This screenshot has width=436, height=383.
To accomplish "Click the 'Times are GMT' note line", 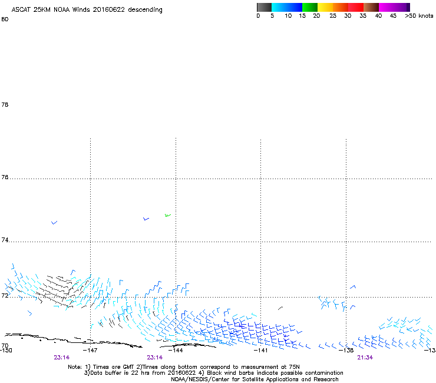I will [x=184, y=367].
